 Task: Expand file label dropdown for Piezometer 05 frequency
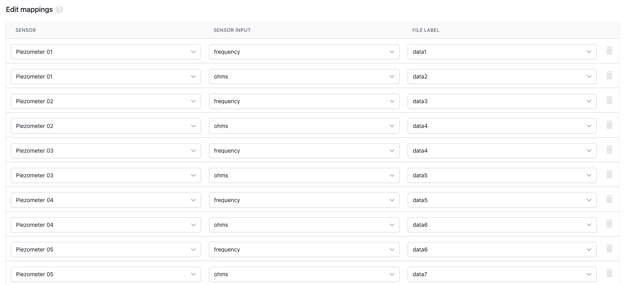[502, 250]
